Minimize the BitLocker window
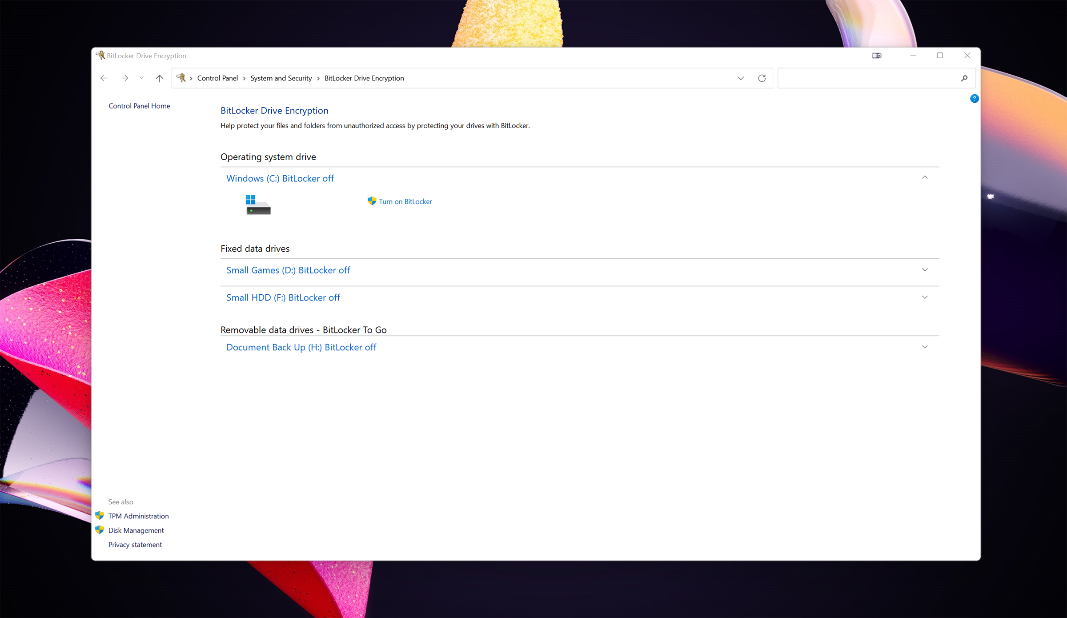This screenshot has width=1067, height=618. pyautogui.click(x=913, y=56)
